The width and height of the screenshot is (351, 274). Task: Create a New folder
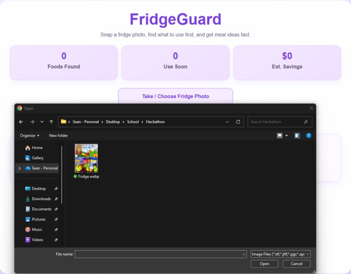click(58, 135)
